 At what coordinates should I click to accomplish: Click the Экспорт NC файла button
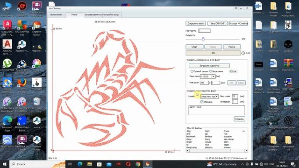click(x=238, y=23)
